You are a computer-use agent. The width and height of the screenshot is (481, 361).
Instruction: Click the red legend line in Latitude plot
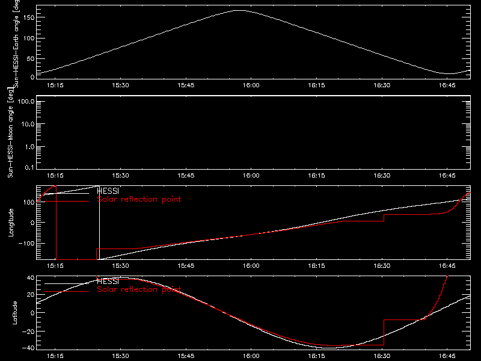(67, 292)
